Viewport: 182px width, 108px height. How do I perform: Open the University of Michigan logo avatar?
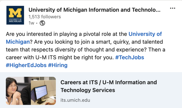point(15,15)
